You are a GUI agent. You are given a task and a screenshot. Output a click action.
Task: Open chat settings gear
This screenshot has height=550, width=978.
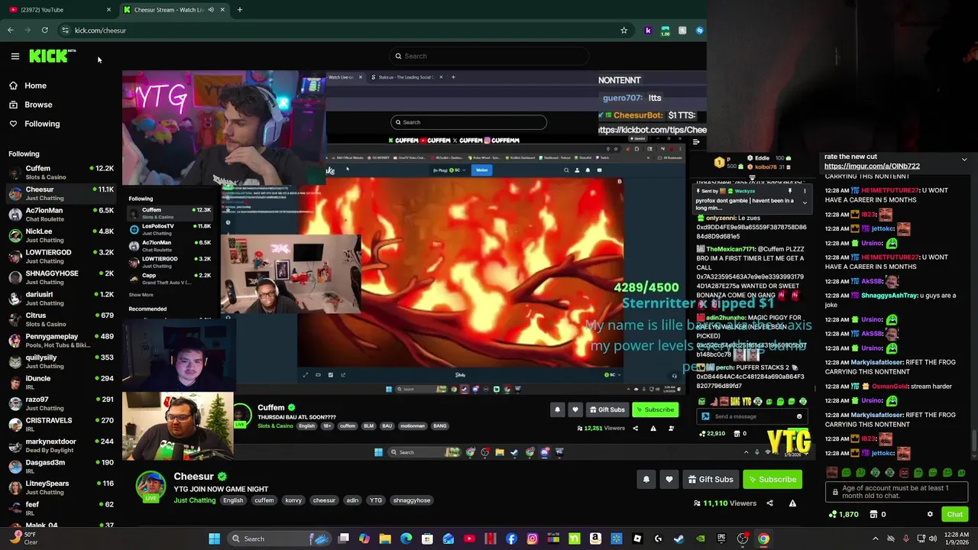pyautogui.click(x=930, y=514)
